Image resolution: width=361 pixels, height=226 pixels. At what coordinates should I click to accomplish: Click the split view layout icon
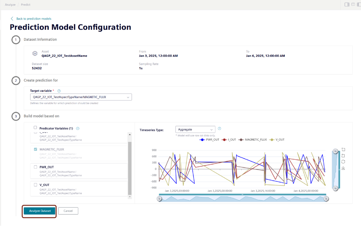click(x=353, y=5)
